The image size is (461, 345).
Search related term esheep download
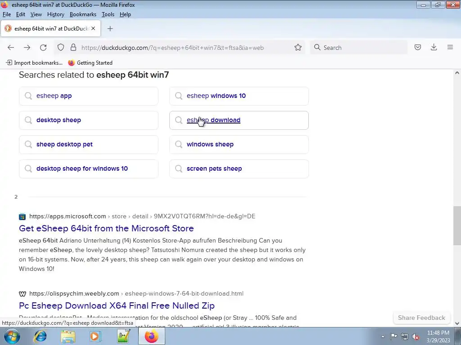pyautogui.click(x=239, y=120)
